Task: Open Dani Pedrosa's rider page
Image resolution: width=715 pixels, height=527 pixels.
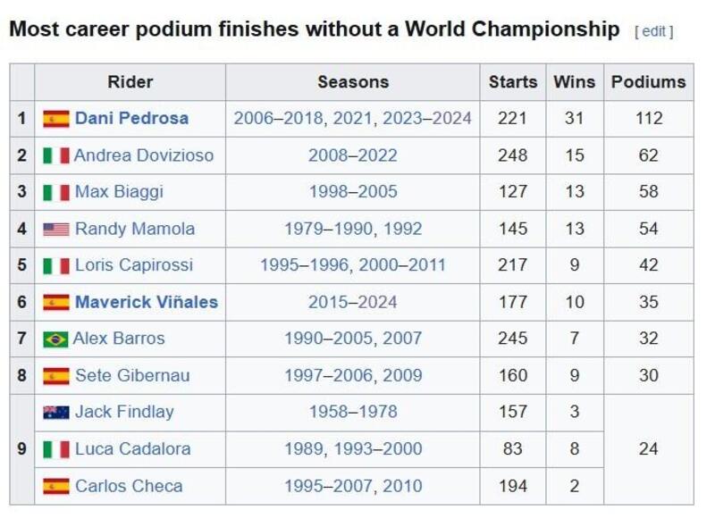Action: 131,119
